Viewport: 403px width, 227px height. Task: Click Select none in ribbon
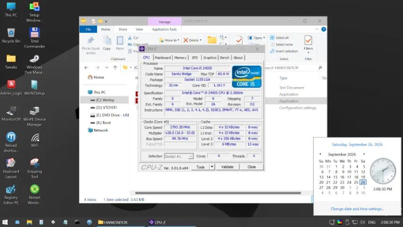coord(281,44)
